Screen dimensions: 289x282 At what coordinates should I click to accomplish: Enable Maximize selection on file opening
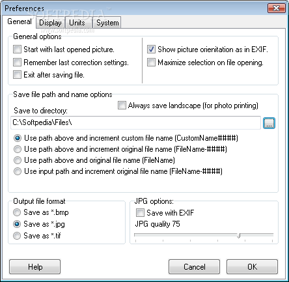[x=151, y=63]
